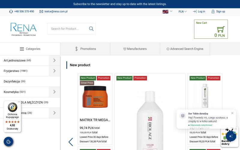Open the Manufacturers tab

click(135, 49)
